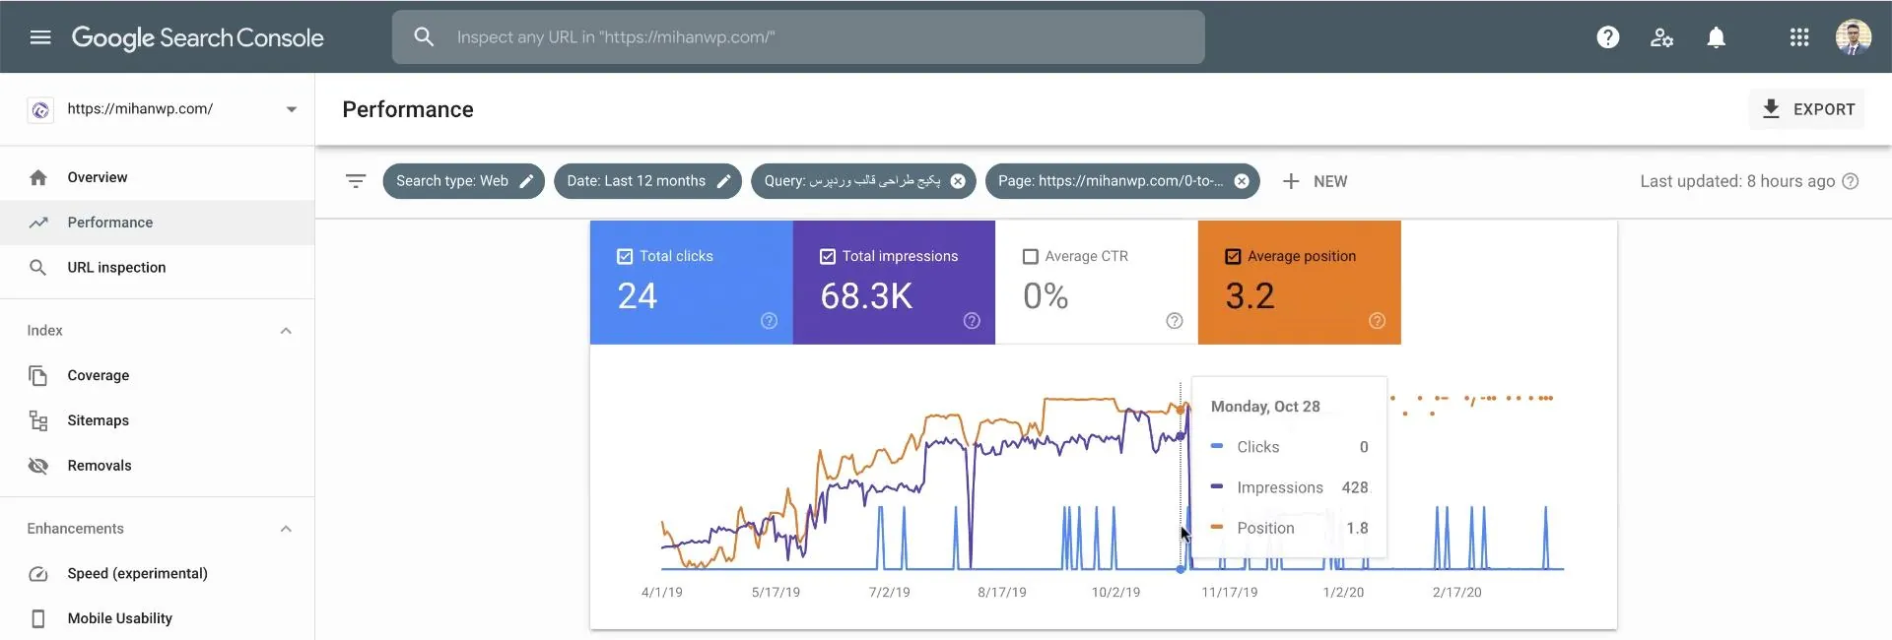This screenshot has height=640, width=1892.
Task: Click the Coverage pages icon
Action: 38,375
